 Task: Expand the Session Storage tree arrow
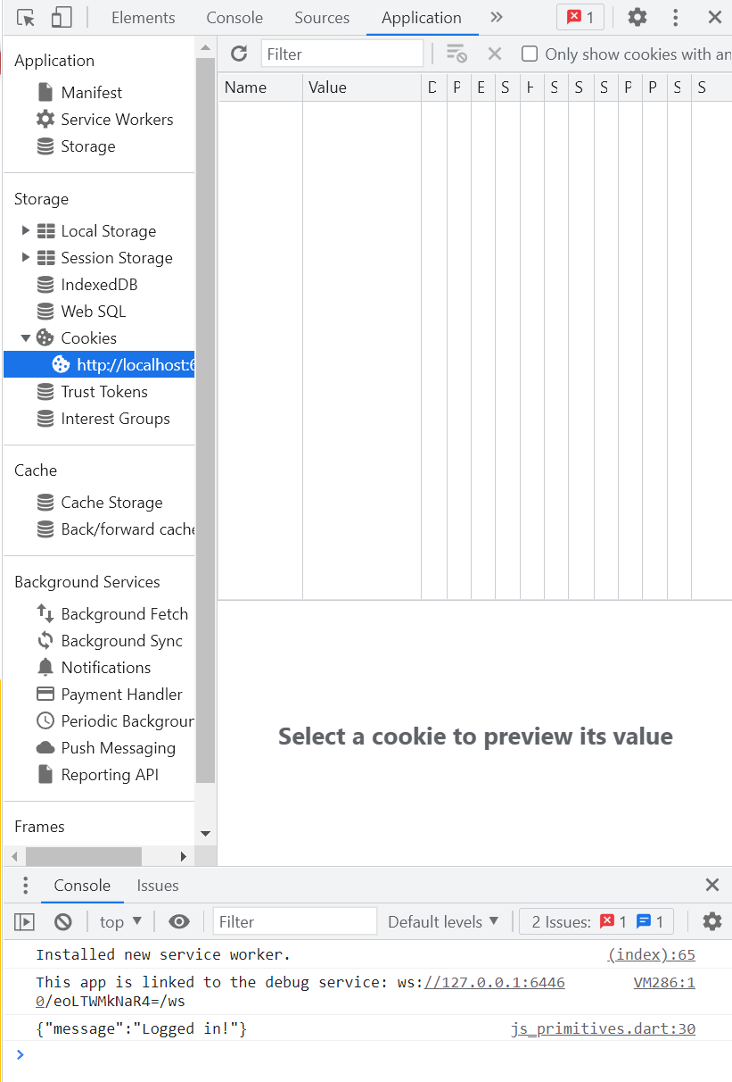pyautogui.click(x=26, y=257)
